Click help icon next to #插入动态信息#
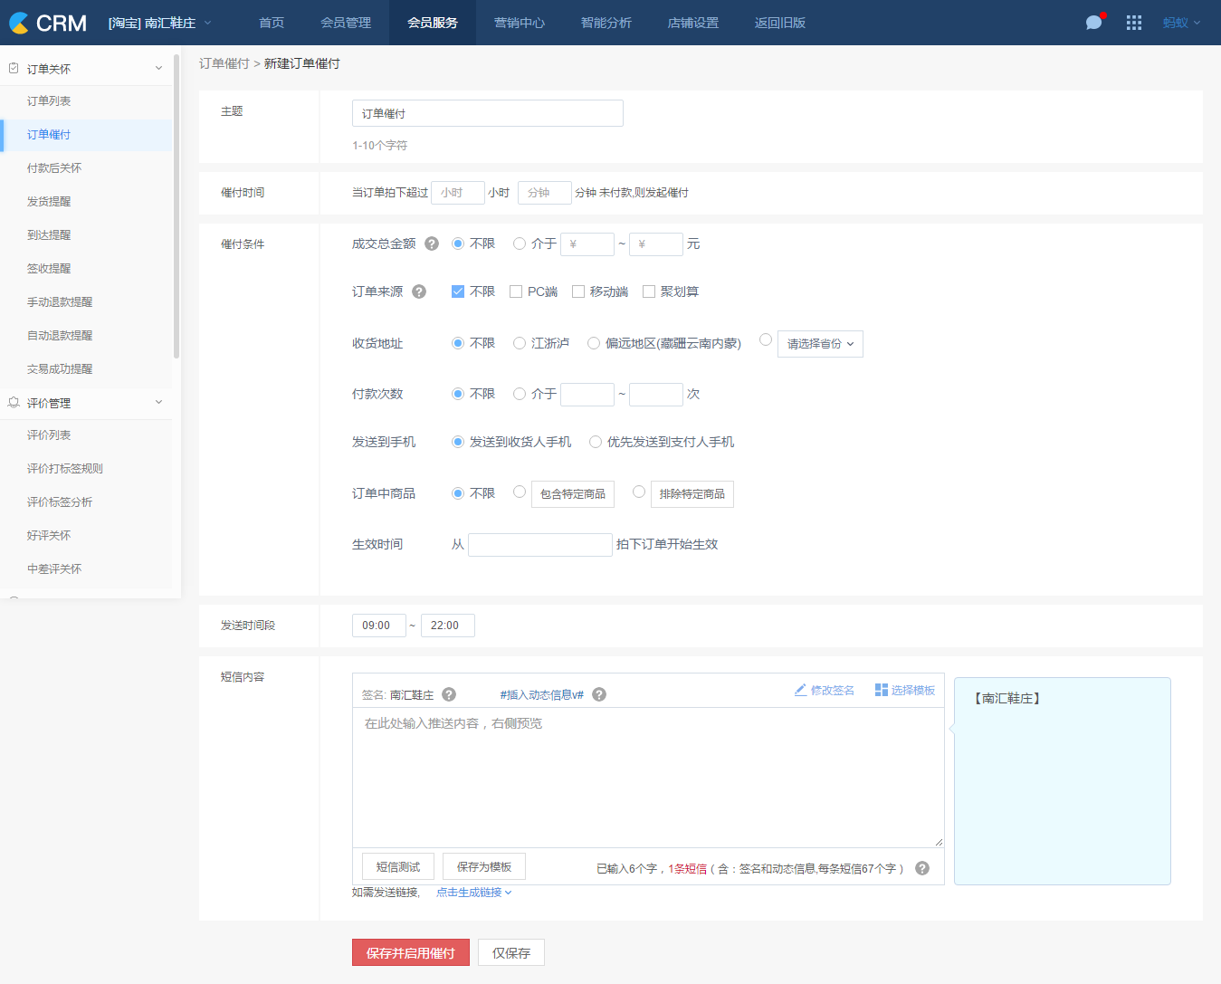 coord(599,694)
